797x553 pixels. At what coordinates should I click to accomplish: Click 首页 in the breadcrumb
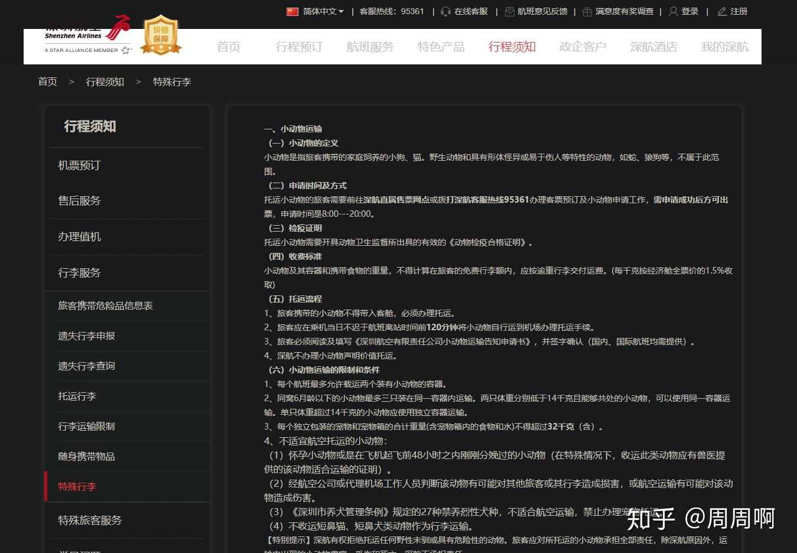48,82
